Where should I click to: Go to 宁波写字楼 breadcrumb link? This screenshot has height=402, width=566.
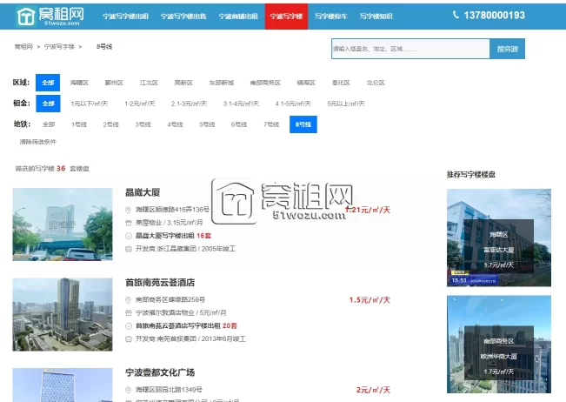(x=59, y=47)
